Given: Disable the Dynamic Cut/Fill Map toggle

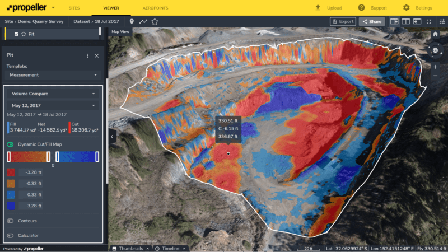Looking at the screenshot, I should 10,144.
